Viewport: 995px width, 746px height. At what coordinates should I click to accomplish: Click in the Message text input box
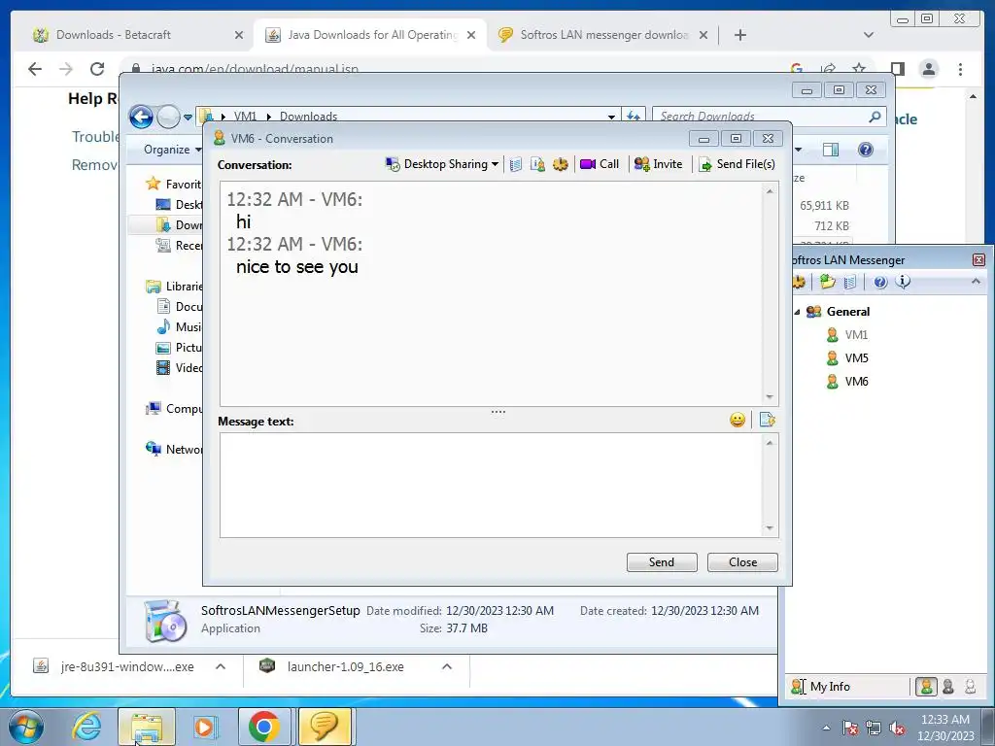[493, 486]
